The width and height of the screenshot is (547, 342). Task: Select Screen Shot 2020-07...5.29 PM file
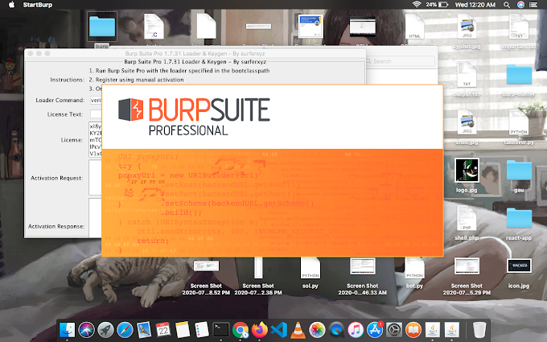[467, 266]
